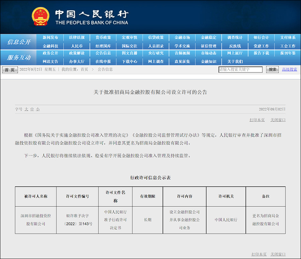301x259 pixels.
Task: Click the 服务互动 category header
Action: 19,57
